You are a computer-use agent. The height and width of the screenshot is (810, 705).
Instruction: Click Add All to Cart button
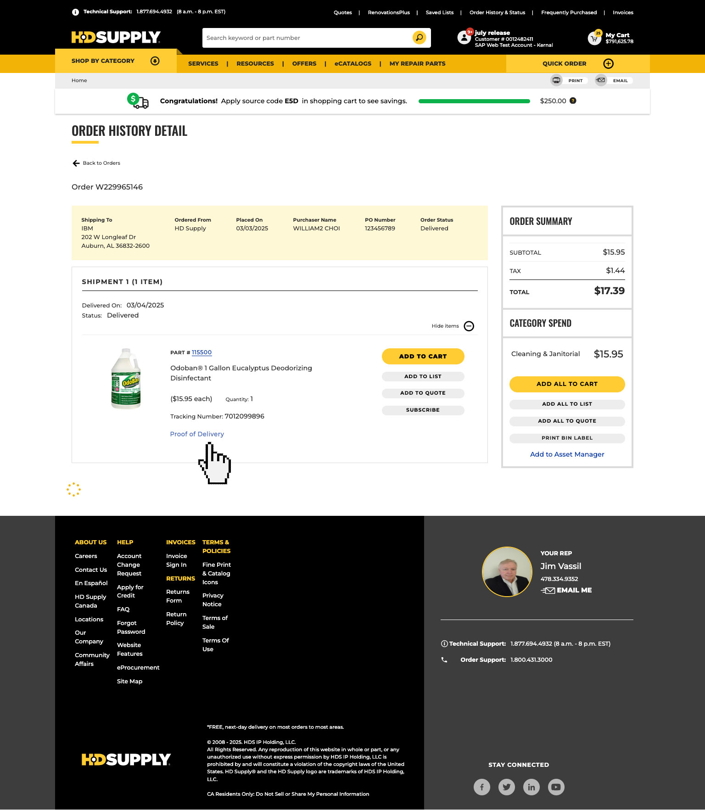567,385
